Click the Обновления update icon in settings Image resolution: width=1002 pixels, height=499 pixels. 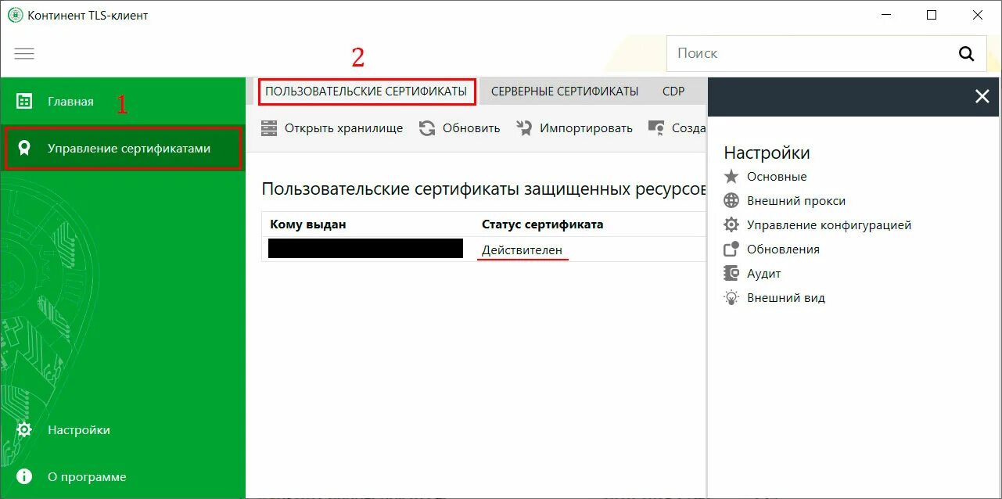731,249
